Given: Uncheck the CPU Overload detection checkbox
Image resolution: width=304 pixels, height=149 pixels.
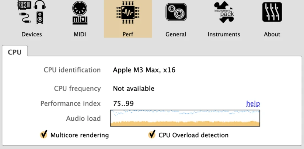Looking at the screenshot, I should 152,135.
